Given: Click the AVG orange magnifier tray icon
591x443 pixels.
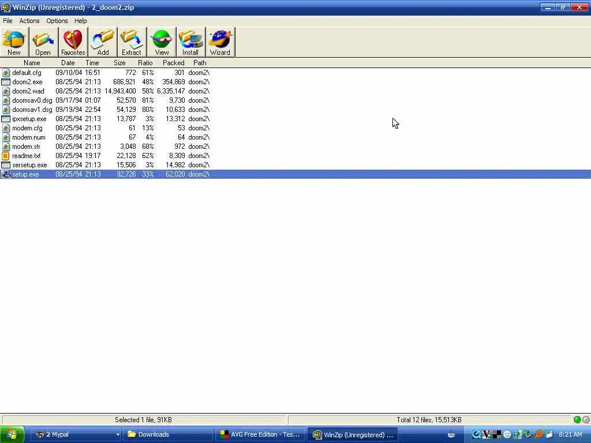Looking at the screenshot, I should click(538, 434).
